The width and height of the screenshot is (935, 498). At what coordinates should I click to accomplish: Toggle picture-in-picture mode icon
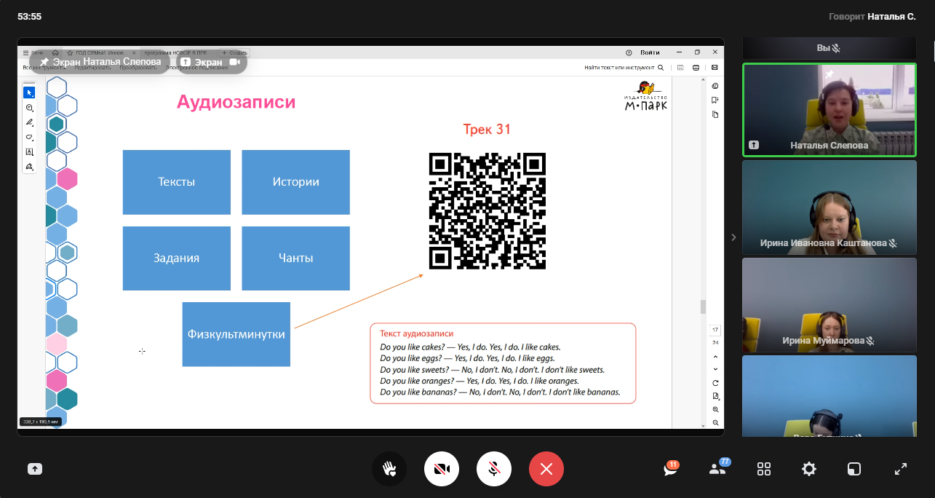pos(855,470)
